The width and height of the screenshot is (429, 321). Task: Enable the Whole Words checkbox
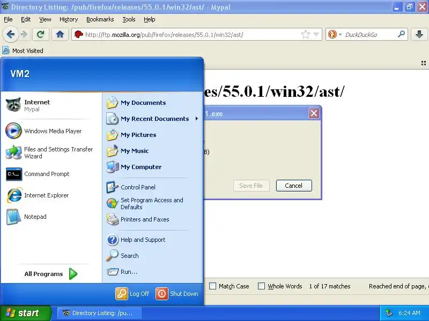(262, 286)
